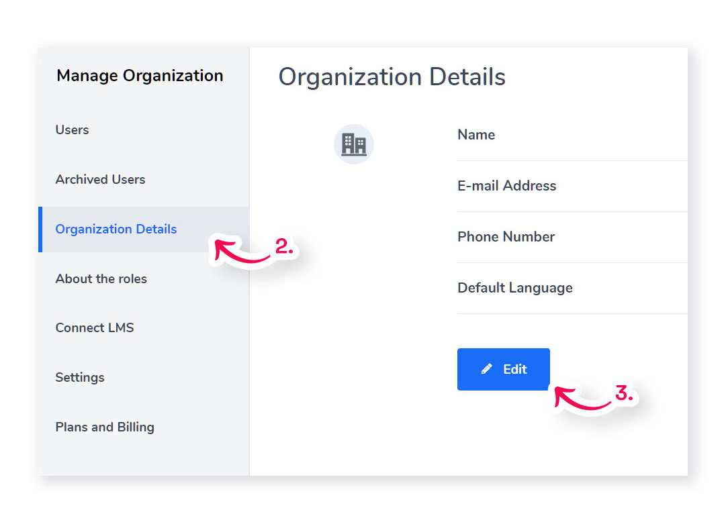Select Organization Details in the sidebar
The height and width of the screenshot is (516, 726).
tap(116, 229)
